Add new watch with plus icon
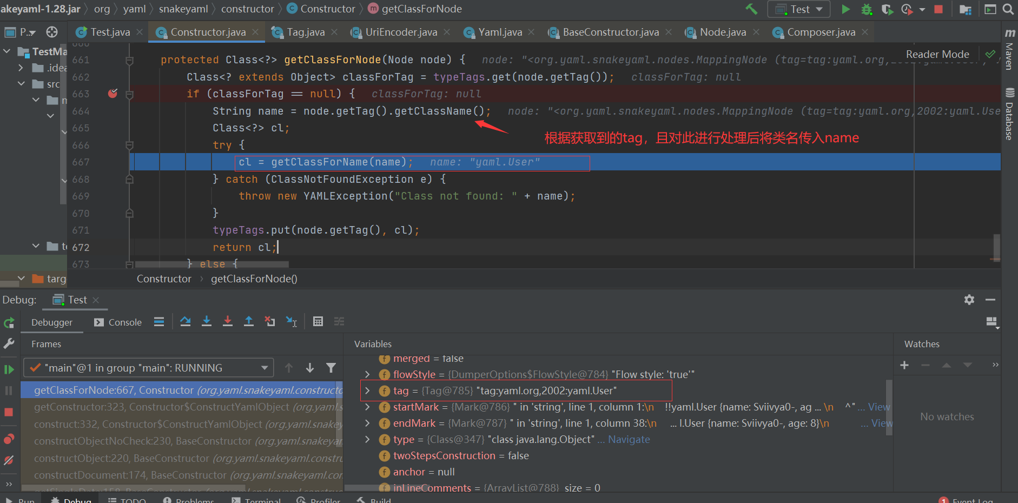This screenshot has width=1018, height=503. click(x=904, y=365)
